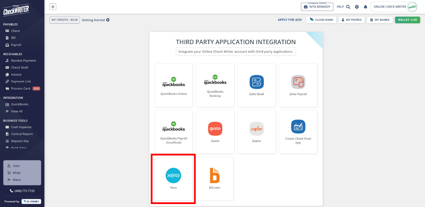Select Deposit Slip from Business Tools
This screenshot has width=425, height=207.
click(x=20, y=141)
